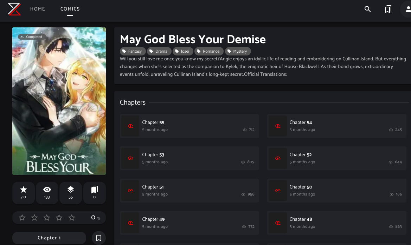Toggle bookmark button beside Chapter 1

99,238
